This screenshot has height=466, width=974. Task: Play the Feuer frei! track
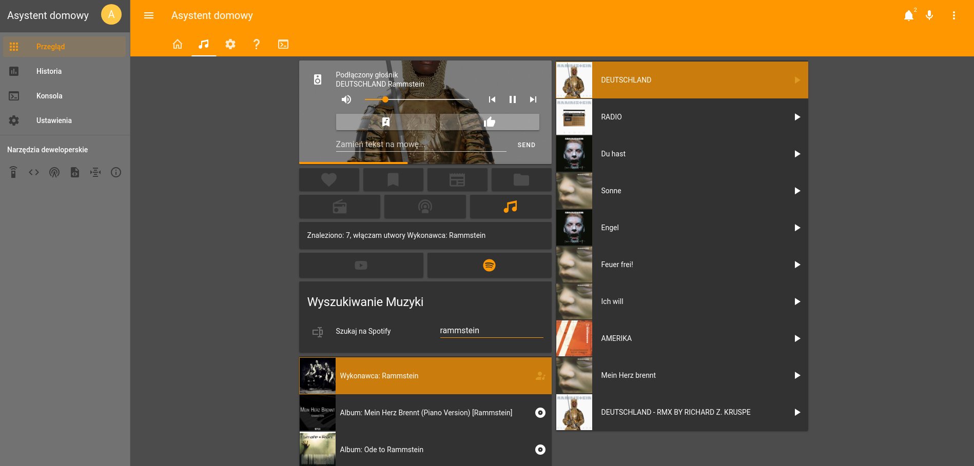pos(797,265)
